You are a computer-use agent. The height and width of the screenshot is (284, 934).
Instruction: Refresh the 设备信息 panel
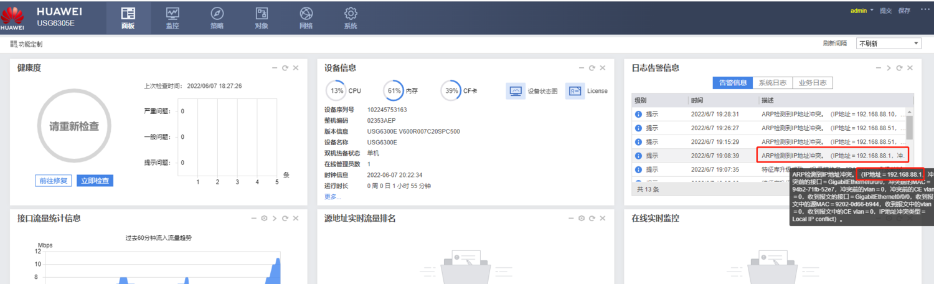click(x=592, y=68)
